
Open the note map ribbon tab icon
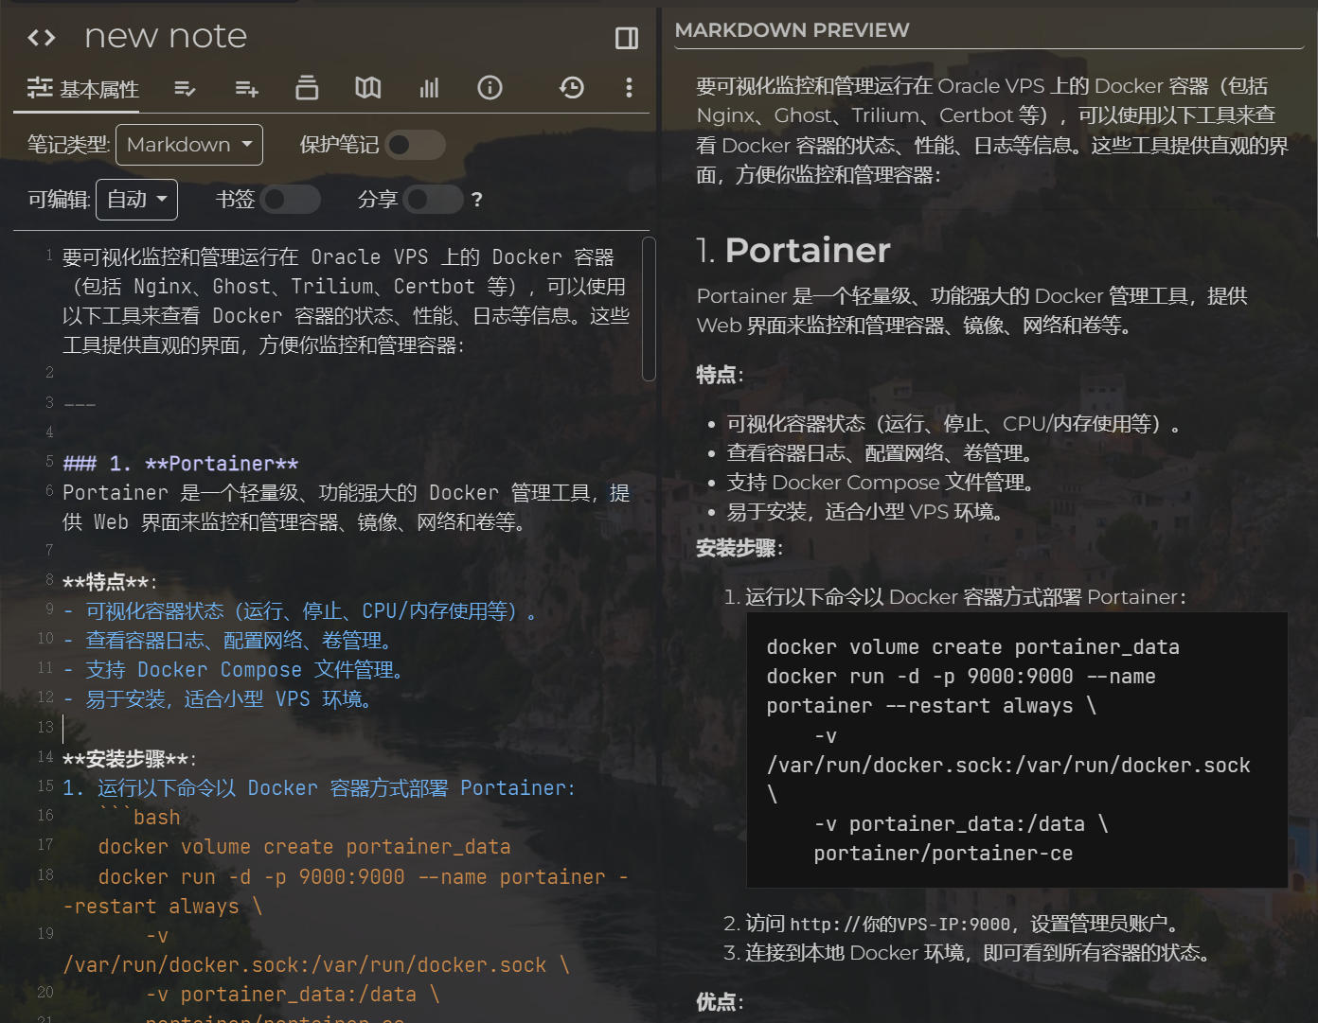point(368,88)
